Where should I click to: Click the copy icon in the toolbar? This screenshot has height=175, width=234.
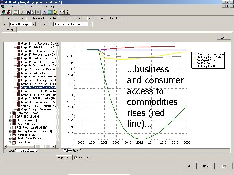pyautogui.click(x=28, y=12)
